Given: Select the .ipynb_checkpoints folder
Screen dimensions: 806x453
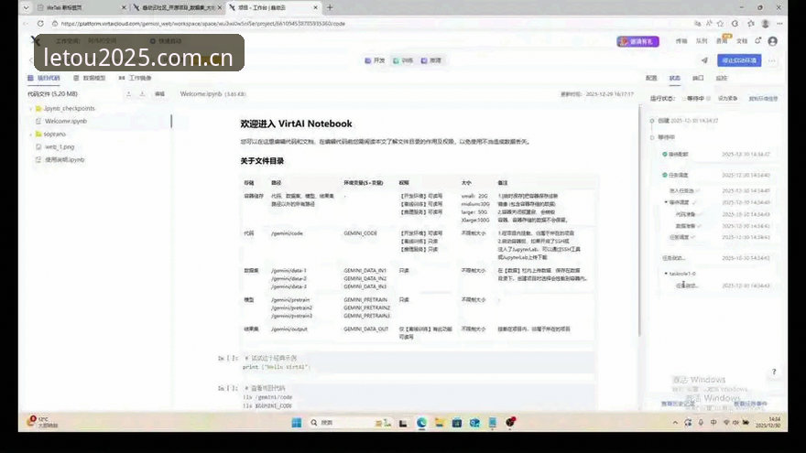Looking at the screenshot, I should (x=66, y=109).
